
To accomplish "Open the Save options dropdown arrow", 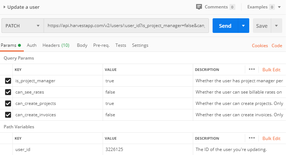I will pyautogui.click(x=276, y=26).
